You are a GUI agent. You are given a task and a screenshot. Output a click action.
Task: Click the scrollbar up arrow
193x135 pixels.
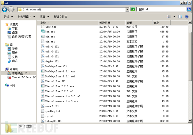point(190,22)
